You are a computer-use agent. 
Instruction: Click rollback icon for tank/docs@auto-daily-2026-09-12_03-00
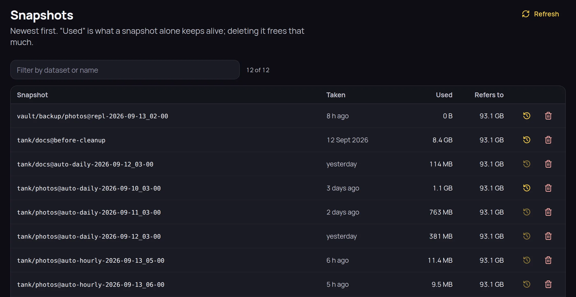(x=527, y=164)
